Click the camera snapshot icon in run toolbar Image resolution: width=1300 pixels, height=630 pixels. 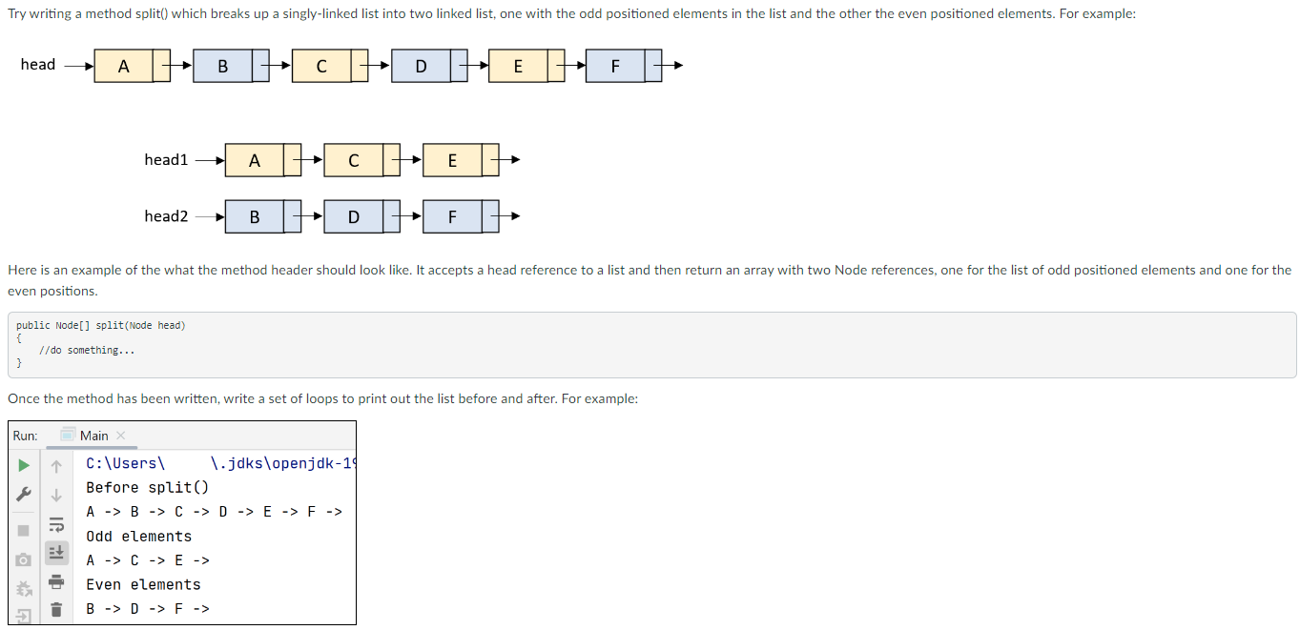click(22, 559)
